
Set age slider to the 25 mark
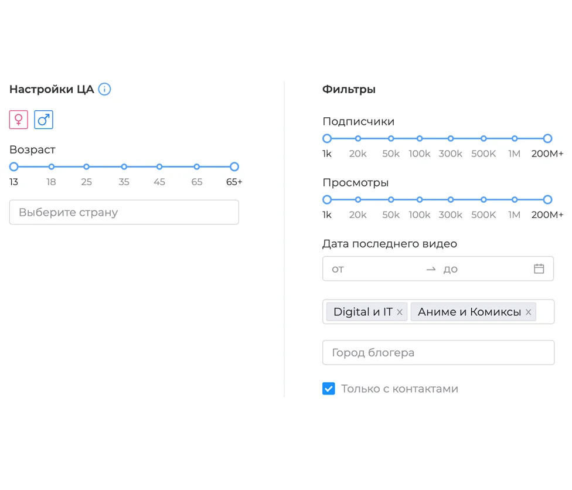[86, 167]
